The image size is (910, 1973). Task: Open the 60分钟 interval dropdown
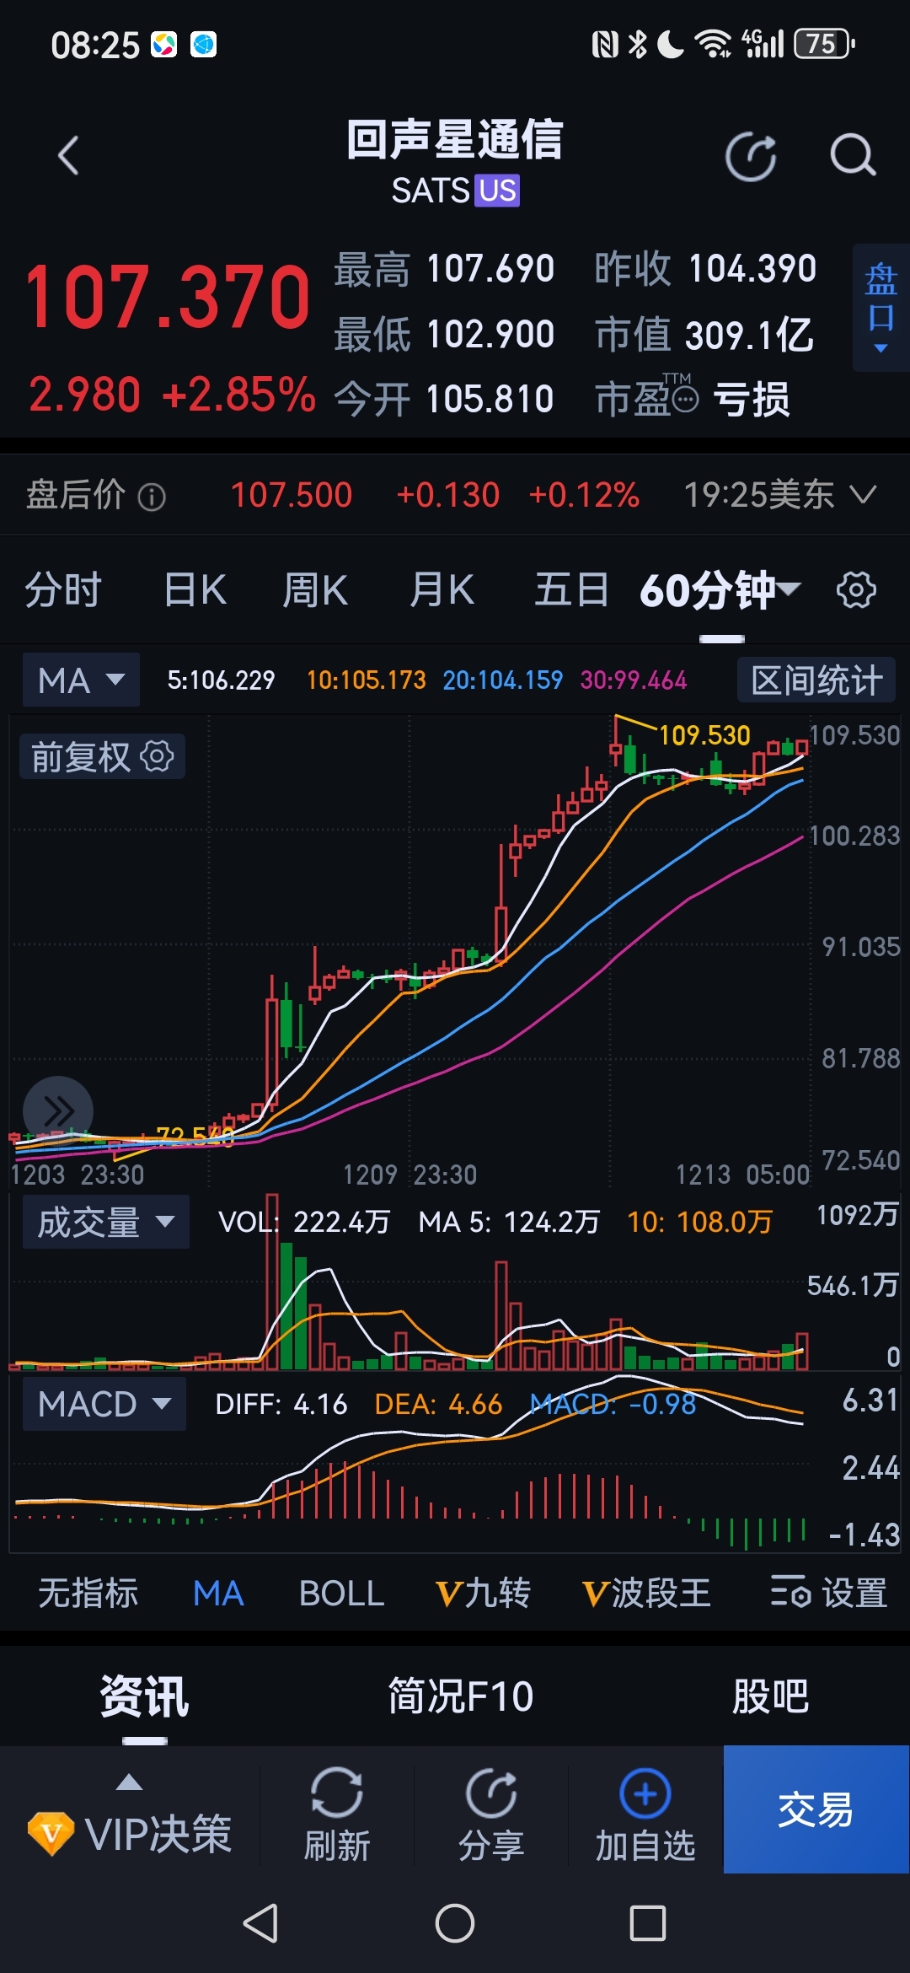pos(720,589)
